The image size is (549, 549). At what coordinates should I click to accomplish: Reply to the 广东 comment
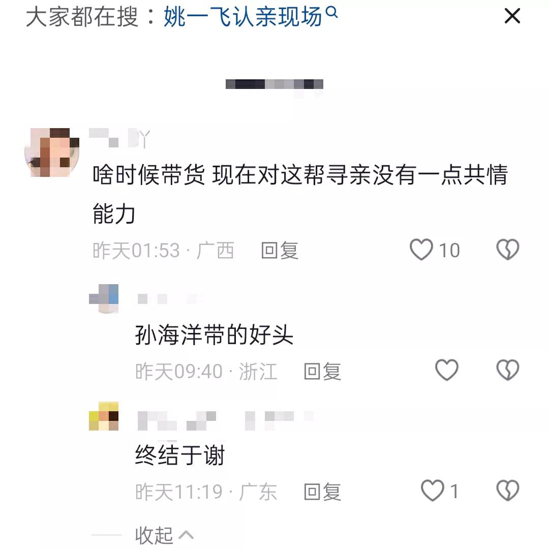coord(322,492)
